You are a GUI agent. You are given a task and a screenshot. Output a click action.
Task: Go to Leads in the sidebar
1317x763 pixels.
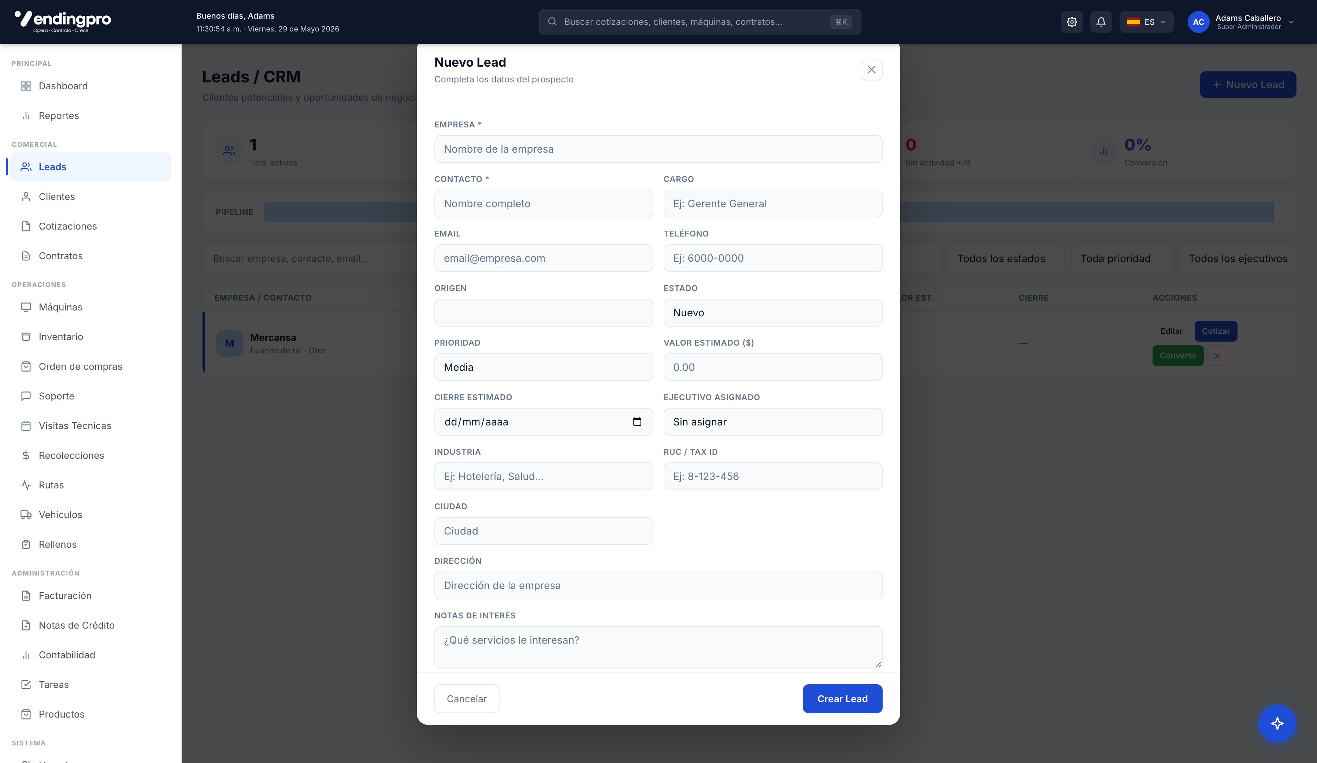pyautogui.click(x=90, y=167)
